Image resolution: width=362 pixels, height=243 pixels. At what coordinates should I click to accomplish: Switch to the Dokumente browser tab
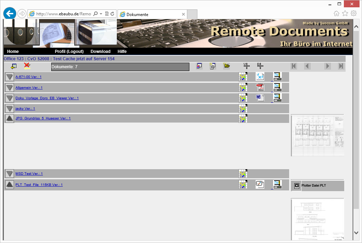pyautogui.click(x=152, y=14)
